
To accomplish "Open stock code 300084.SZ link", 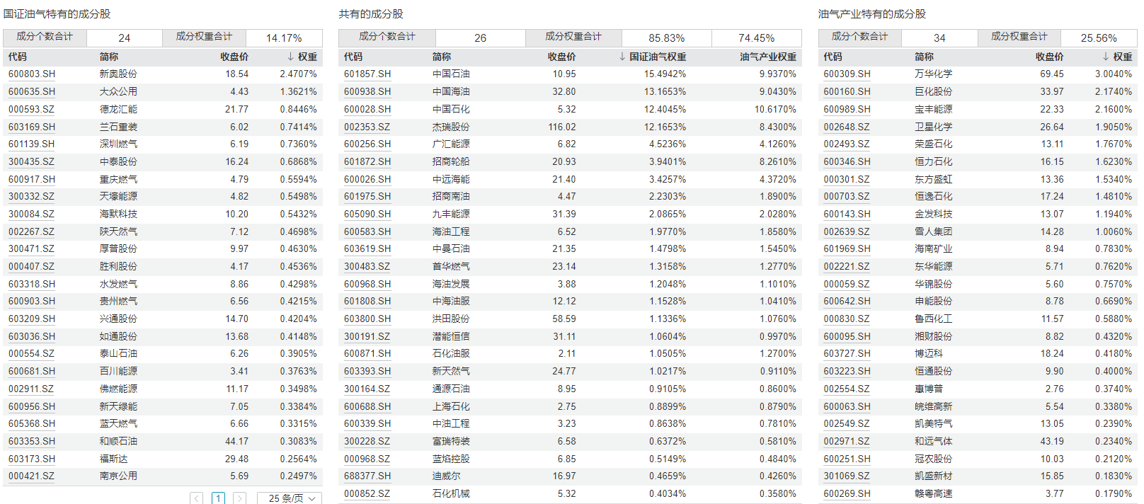I will point(32,214).
